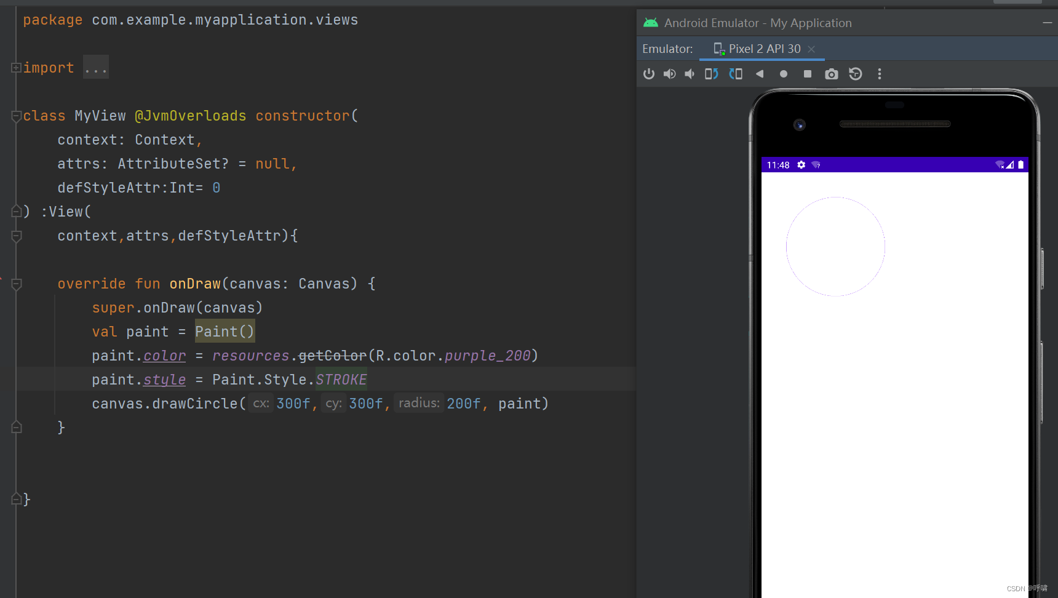Rotate the emulator clockwise

tap(736, 74)
